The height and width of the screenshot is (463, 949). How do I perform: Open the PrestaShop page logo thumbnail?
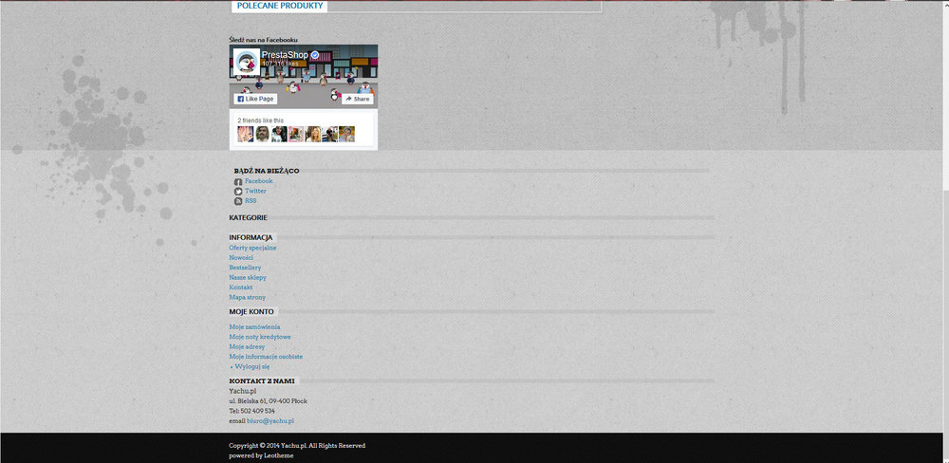247,62
